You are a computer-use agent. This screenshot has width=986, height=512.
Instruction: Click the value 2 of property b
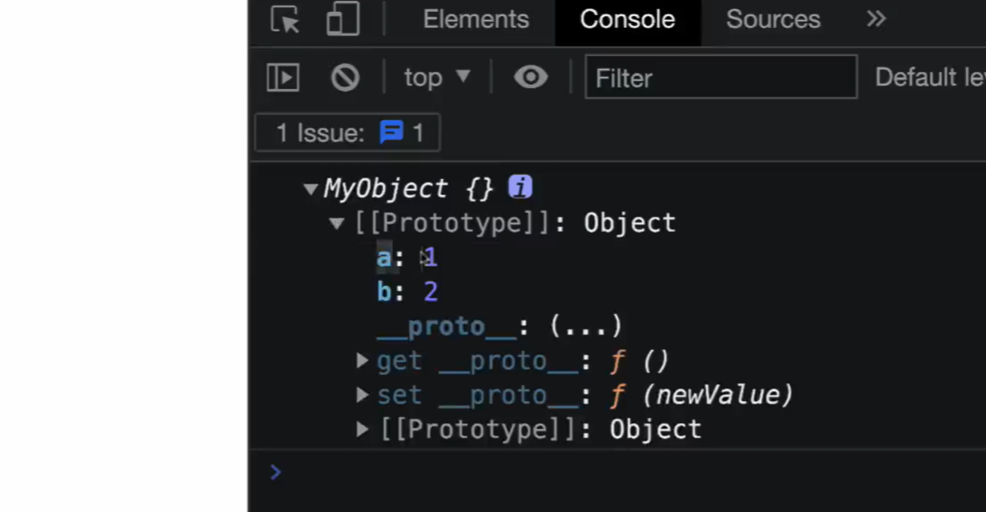[431, 292]
